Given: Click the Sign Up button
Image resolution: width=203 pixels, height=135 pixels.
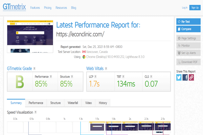Looking at the screenshot, I should point(195,7).
